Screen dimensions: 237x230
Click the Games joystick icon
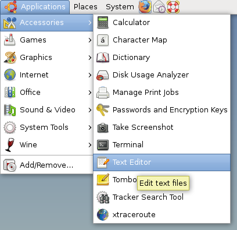coord(10,40)
